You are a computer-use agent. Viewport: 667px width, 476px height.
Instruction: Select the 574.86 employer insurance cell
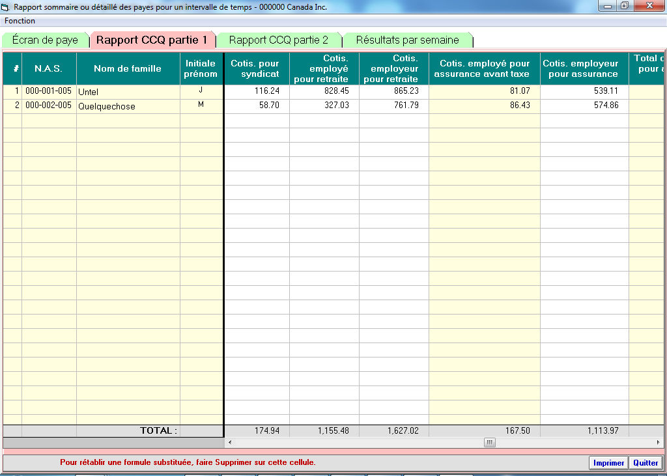point(584,105)
